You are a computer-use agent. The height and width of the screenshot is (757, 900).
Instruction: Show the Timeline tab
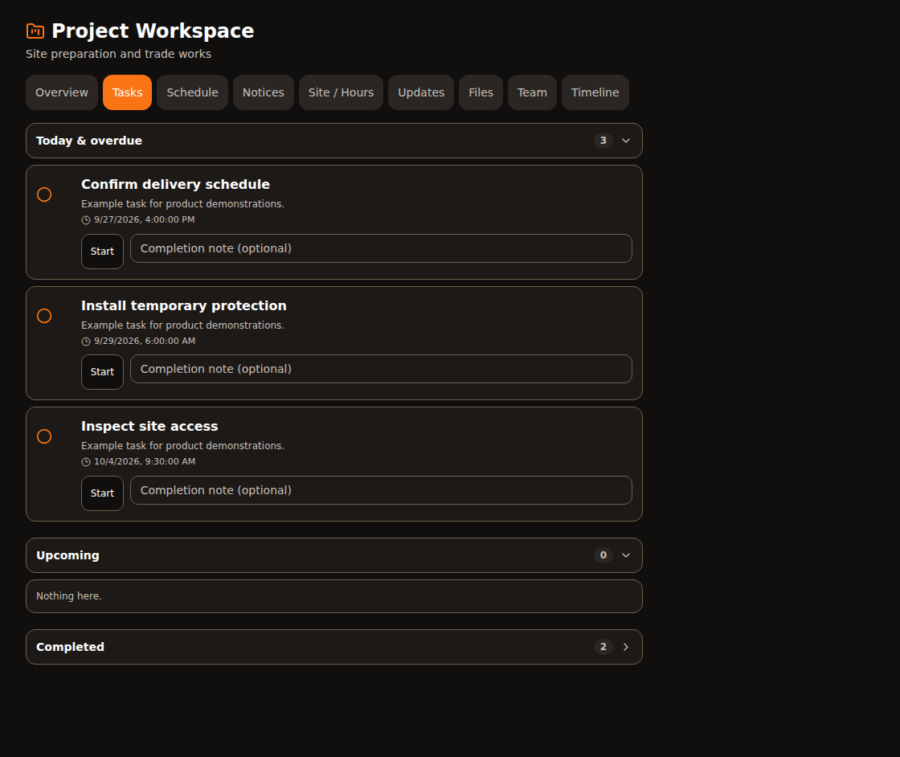[595, 92]
